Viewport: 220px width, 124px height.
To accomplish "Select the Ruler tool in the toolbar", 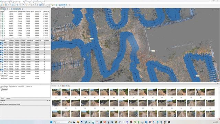I will (x=26, y=5).
